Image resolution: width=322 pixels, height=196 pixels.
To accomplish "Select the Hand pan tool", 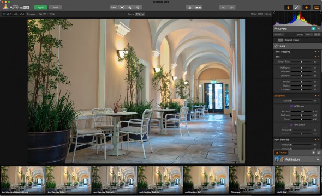I will (288, 8).
